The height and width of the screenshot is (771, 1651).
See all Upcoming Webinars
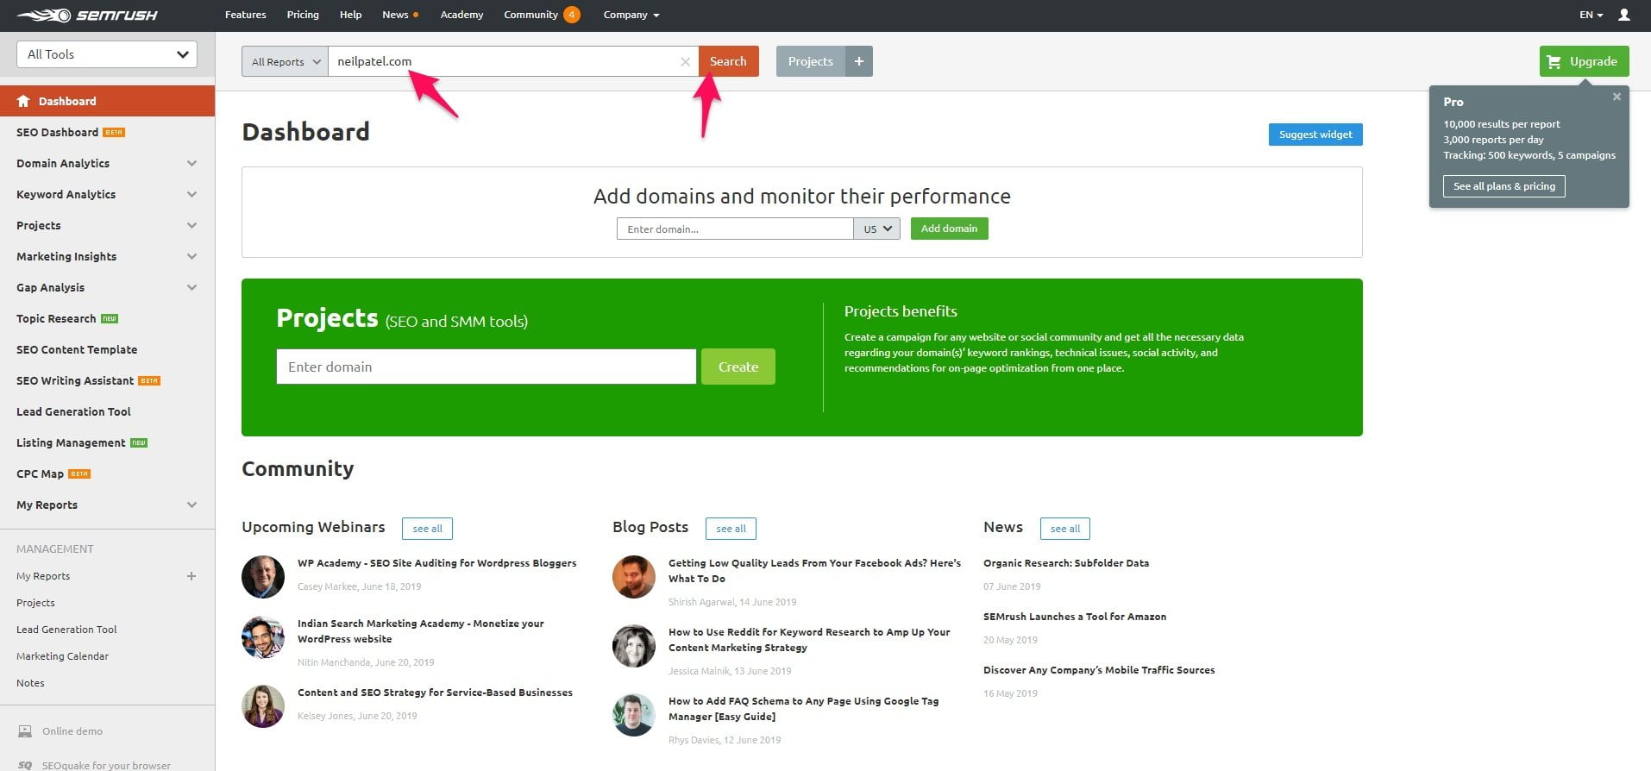pos(427,529)
